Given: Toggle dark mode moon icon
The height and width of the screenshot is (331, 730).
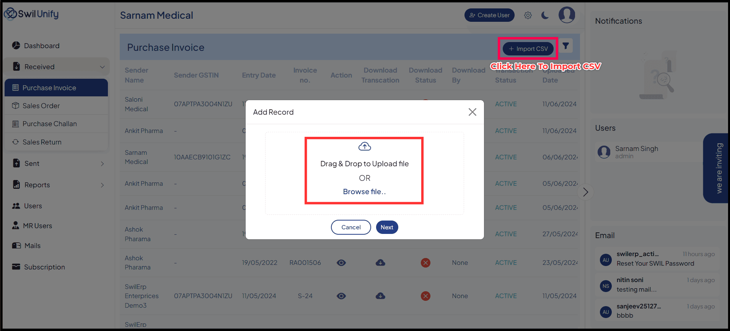Looking at the screenshot, I should (545, 15).
